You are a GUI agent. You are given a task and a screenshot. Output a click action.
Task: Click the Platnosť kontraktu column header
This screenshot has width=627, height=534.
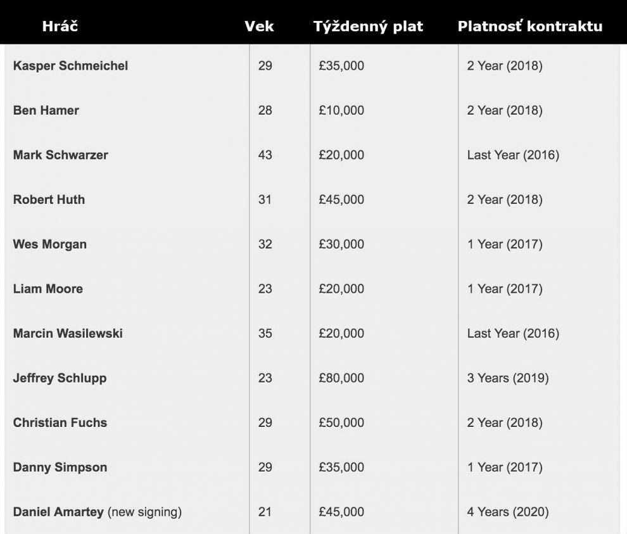530,27
